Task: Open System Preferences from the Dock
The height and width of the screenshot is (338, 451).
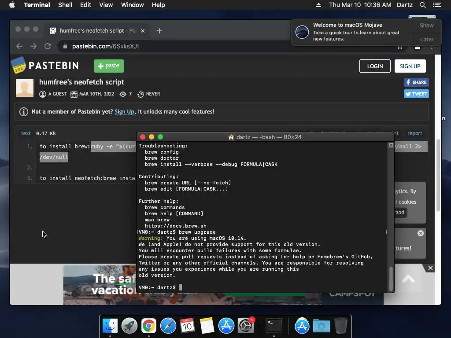Action: (x=245, y=326)
